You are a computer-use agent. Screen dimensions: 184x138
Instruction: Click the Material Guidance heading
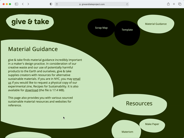33,49
